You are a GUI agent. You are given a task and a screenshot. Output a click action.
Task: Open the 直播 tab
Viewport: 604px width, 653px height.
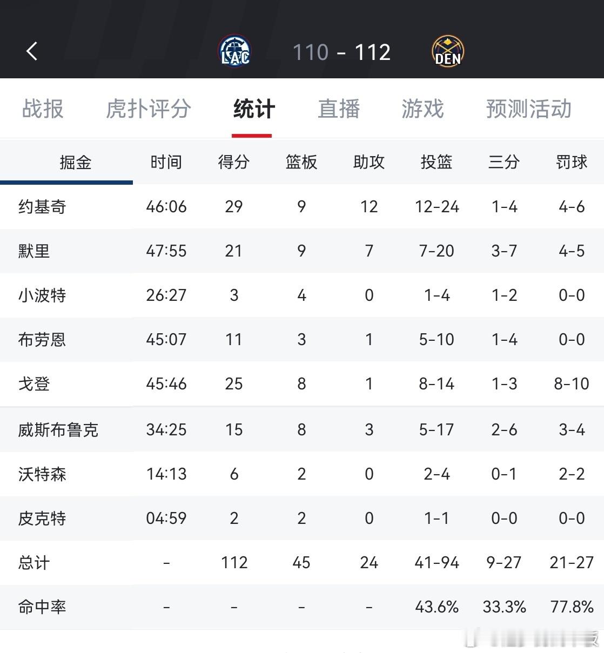[x=339, y=109]
